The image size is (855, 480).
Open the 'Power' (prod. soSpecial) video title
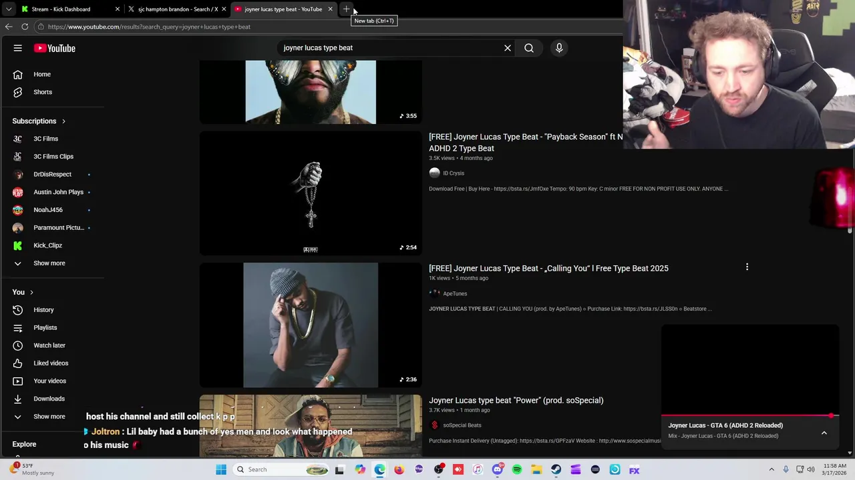[516, 400]
